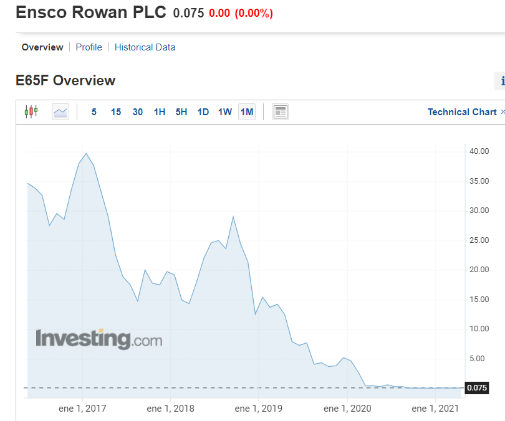Click the ene 1, 2018 date label
The image size is (505, 421).
coord(171,409)
